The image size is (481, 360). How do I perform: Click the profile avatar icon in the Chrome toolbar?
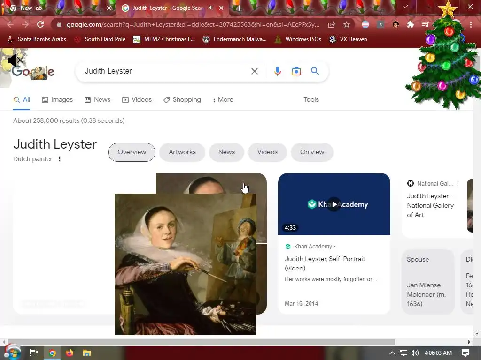click(x=396, y=24)
